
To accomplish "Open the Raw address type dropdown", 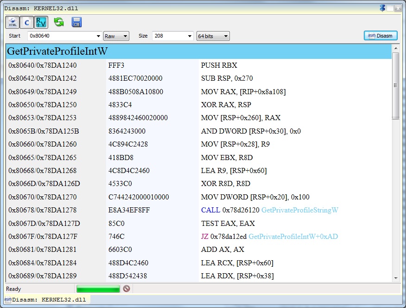I will coord(116,36).
